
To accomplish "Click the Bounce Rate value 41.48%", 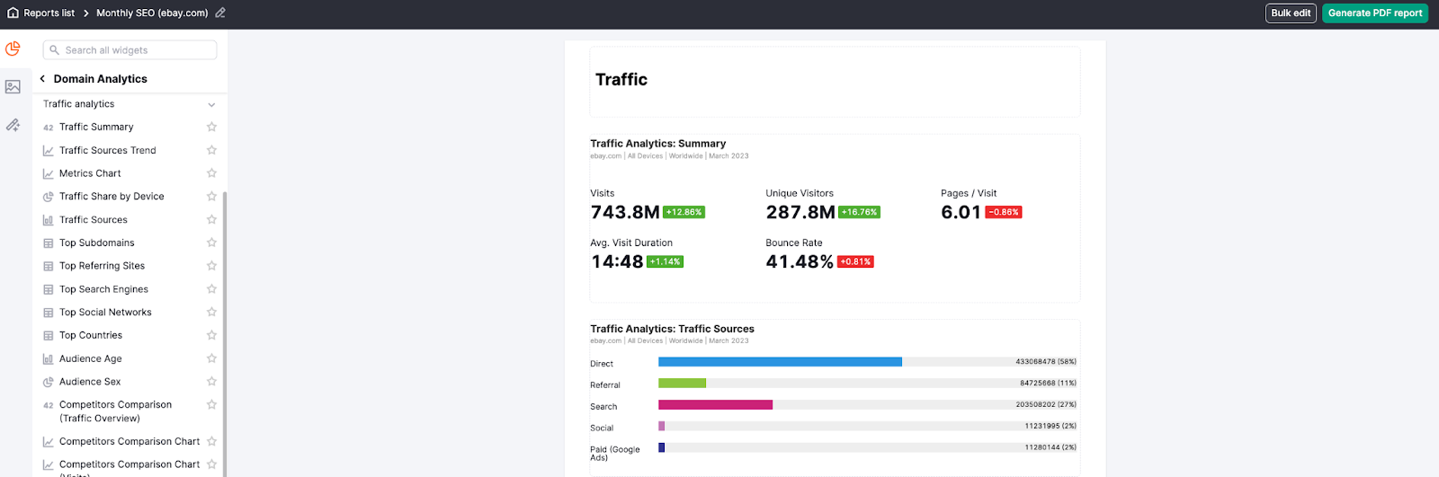I will tap(800, 261).
